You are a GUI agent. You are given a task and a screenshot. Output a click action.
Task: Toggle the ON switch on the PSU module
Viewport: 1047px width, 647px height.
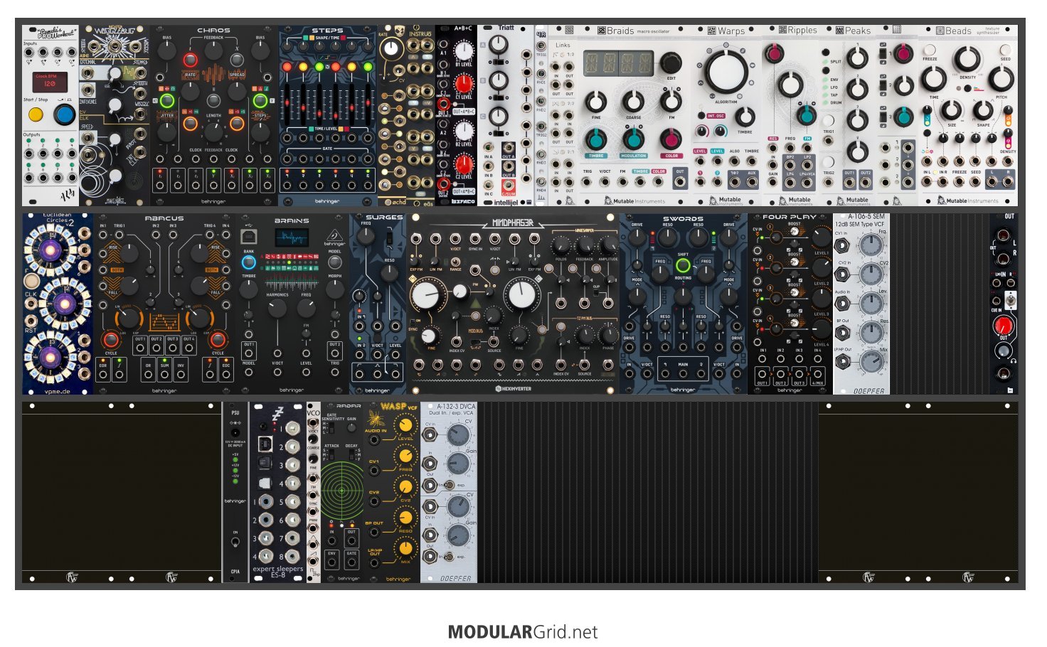[235, 542]
